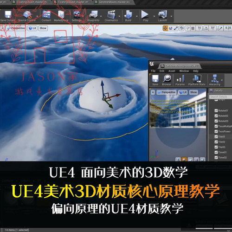Open the File menu in the material editor
This screenshot has height=232, width=232.
[x=153, y=71]
